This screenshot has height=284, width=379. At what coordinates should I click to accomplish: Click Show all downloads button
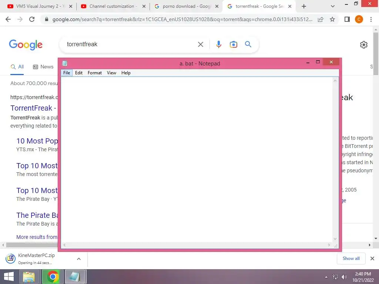[x=351, y=258]
